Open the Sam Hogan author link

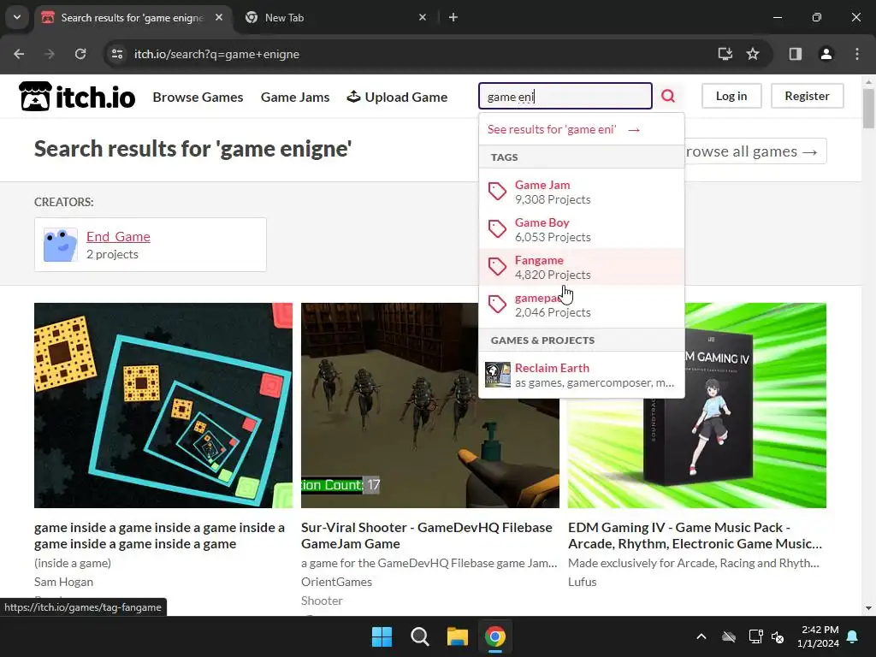(63, 582)
